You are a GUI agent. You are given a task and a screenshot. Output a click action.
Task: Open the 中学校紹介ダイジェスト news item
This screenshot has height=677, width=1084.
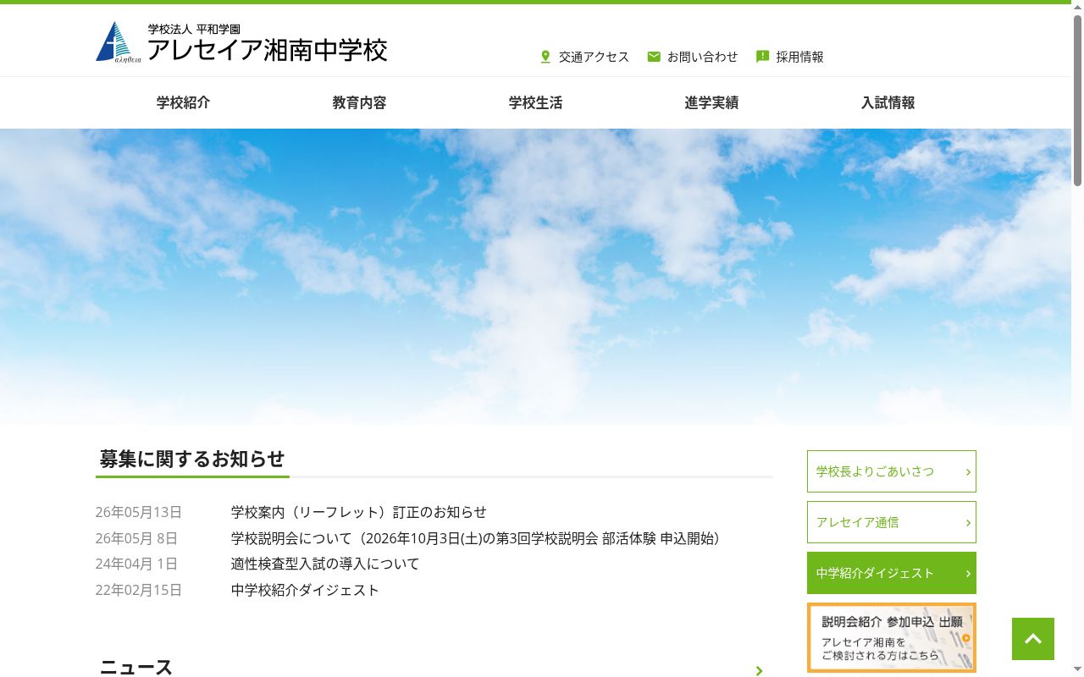(305, 590)
